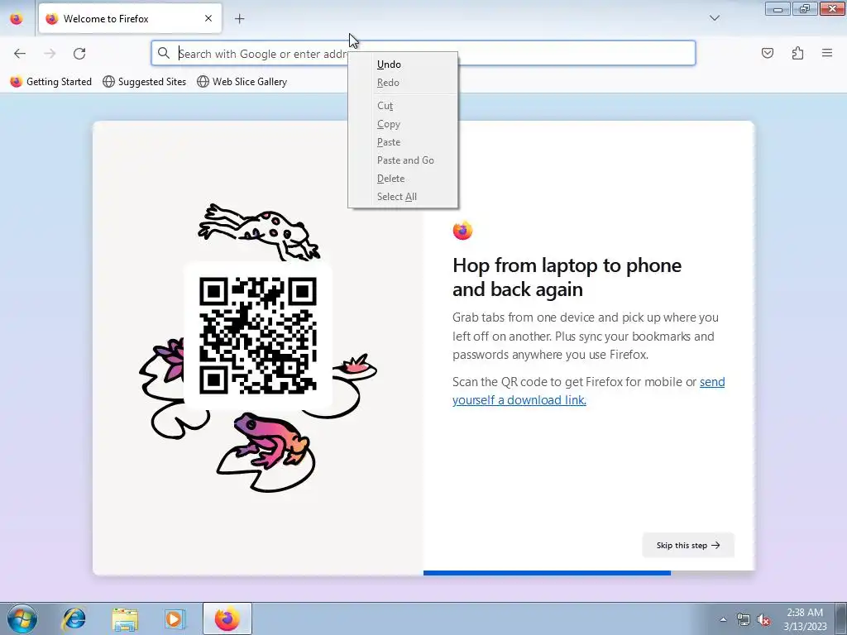The image size is (847, 635).
Task: Open the clock showing 2:38 AM
Action: 805,618
